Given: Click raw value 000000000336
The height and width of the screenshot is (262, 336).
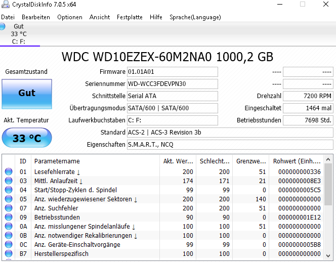Looking at the screenshot, I should [300, 172].
